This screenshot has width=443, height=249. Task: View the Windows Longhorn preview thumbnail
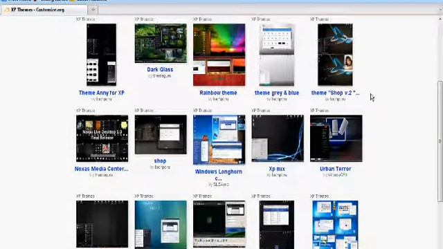click(x=219, y=140)
